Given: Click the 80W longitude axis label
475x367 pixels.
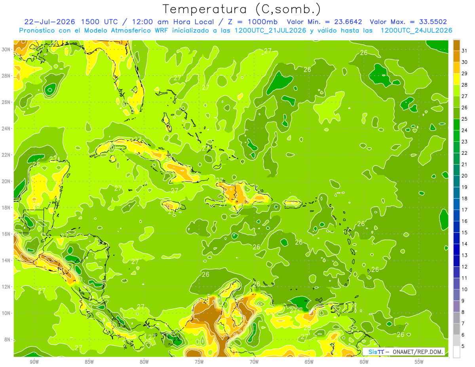Looking at the screenshot, I should pyautogui.click(x=144, y=362).
